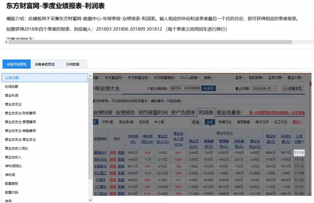Select the 营业总收入同比 field
314x203 pixels.
[45, 148]
